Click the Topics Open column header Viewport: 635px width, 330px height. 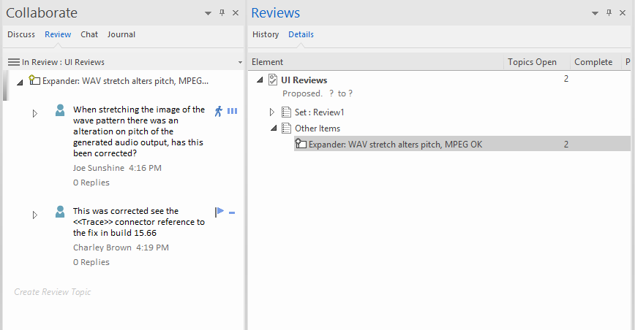point(532,62)
